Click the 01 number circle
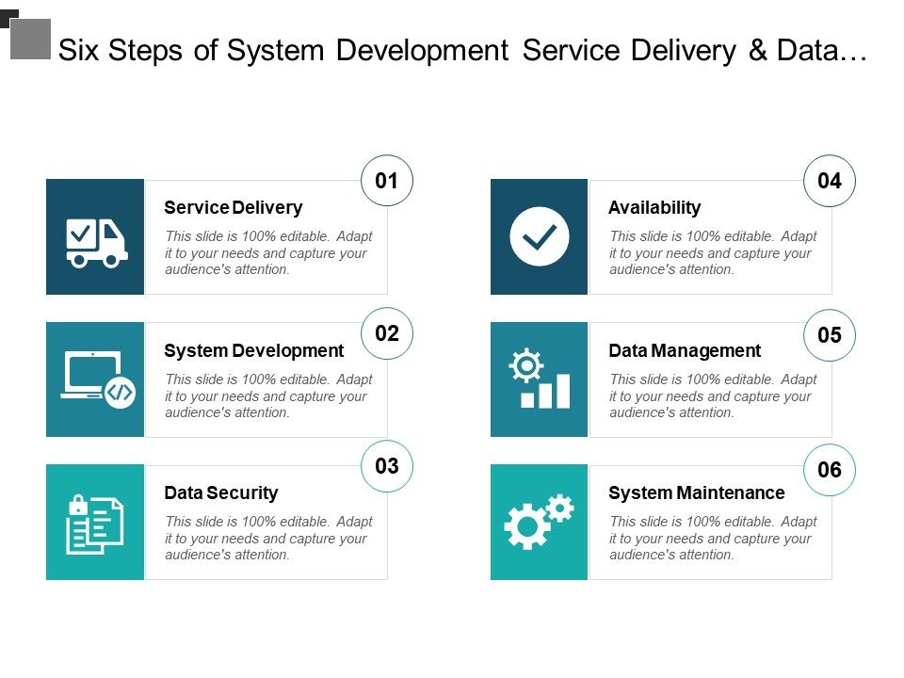904x678 pixels. pyautogui.click(x=386, y=181)
